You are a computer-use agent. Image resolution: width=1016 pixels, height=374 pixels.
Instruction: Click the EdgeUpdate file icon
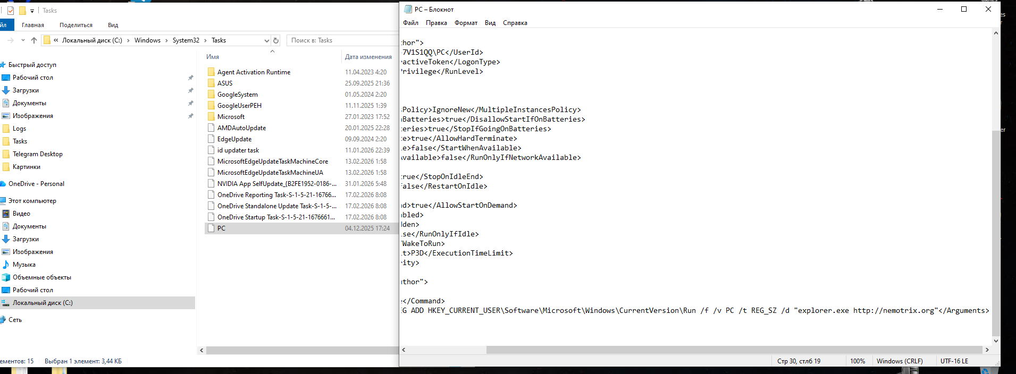click(x=211, y=139)
